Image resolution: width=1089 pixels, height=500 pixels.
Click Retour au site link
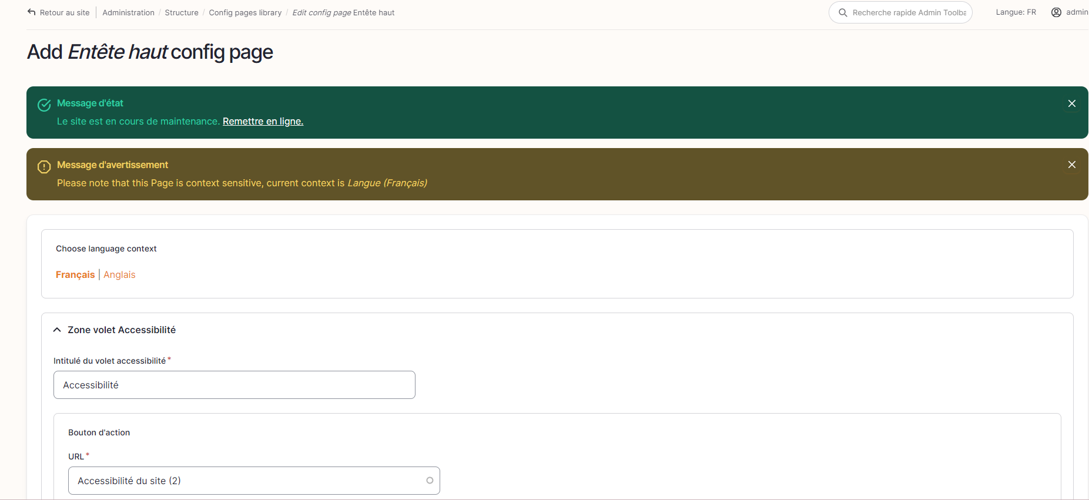click(65, 12)
